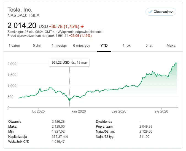This screenshot has height=151, width=186.
Task: Toggle the Obserwujesz follow button
Action: point(161,12)
